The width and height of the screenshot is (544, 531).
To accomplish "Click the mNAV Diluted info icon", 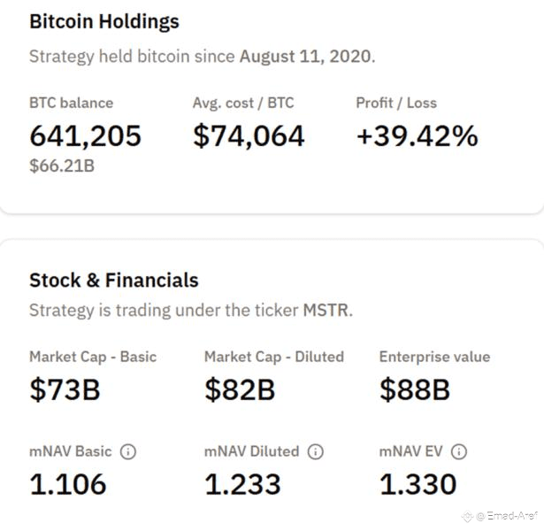I will pyautogui.click(x=316, y=451).
